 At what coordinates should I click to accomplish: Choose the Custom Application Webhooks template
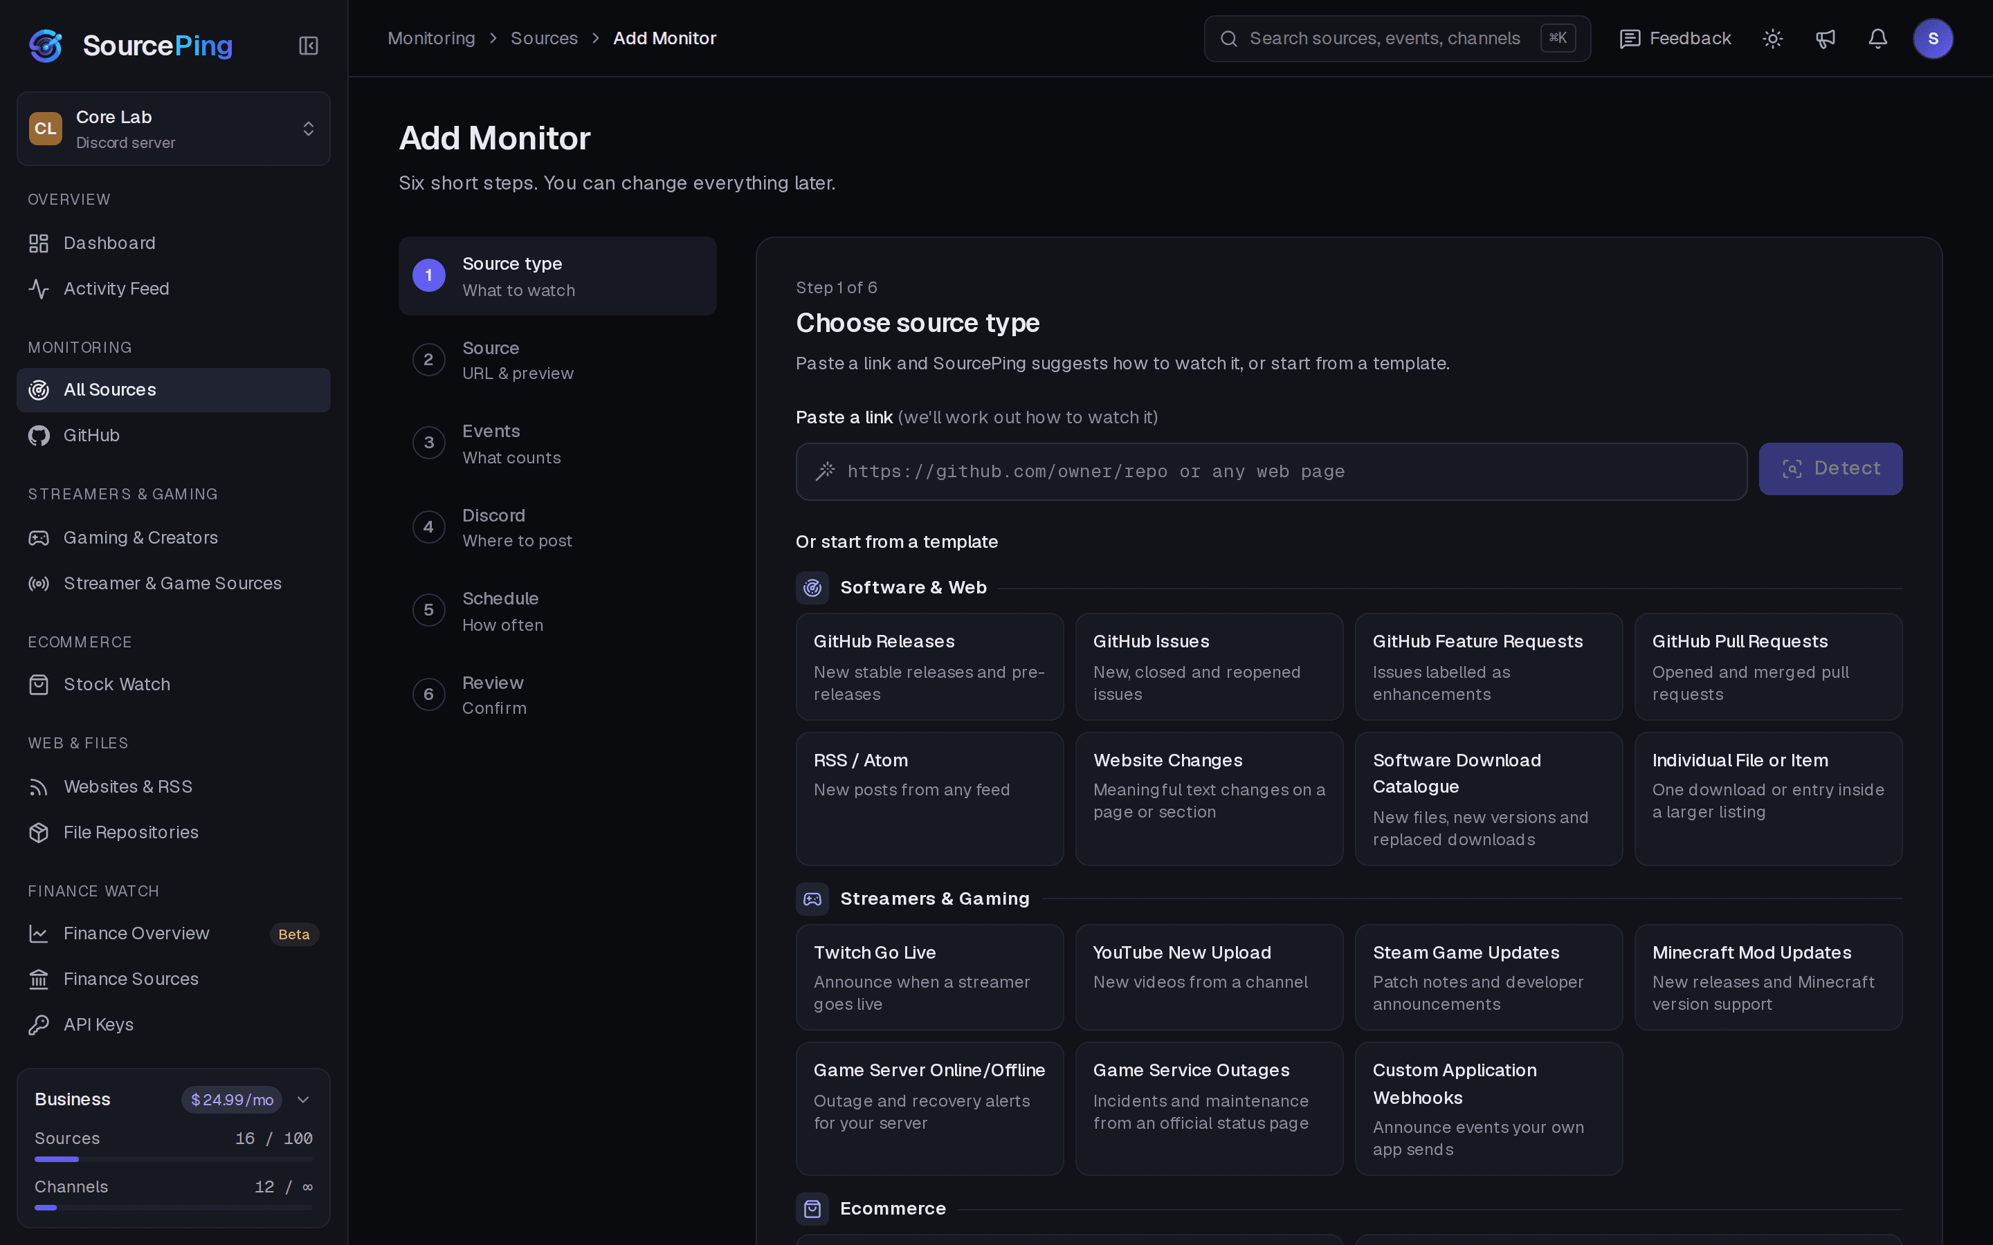click(1488, 1109)
